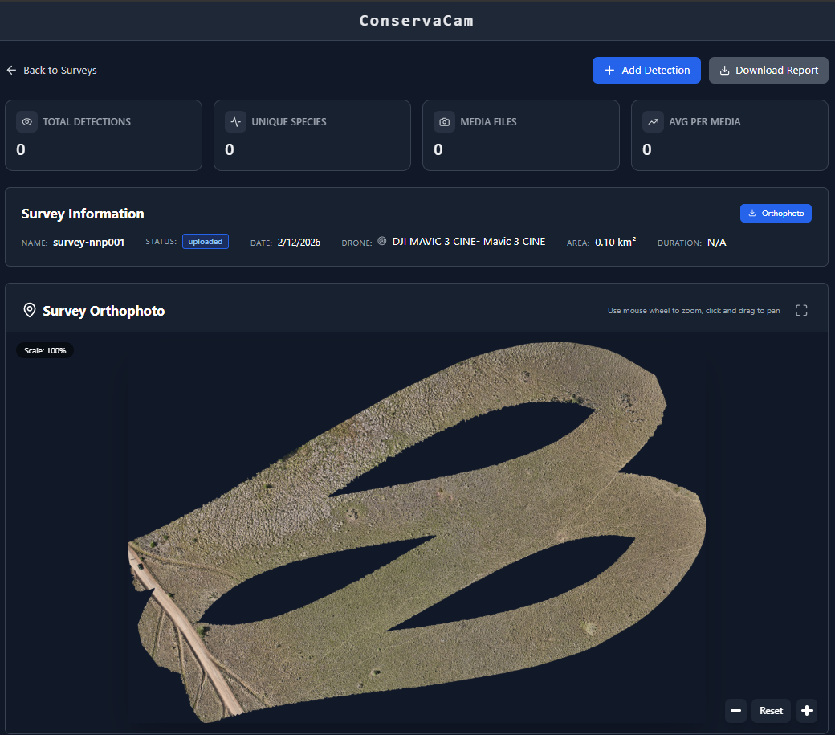
Task: Download the Orthophoto file
Action: (776, 214)
